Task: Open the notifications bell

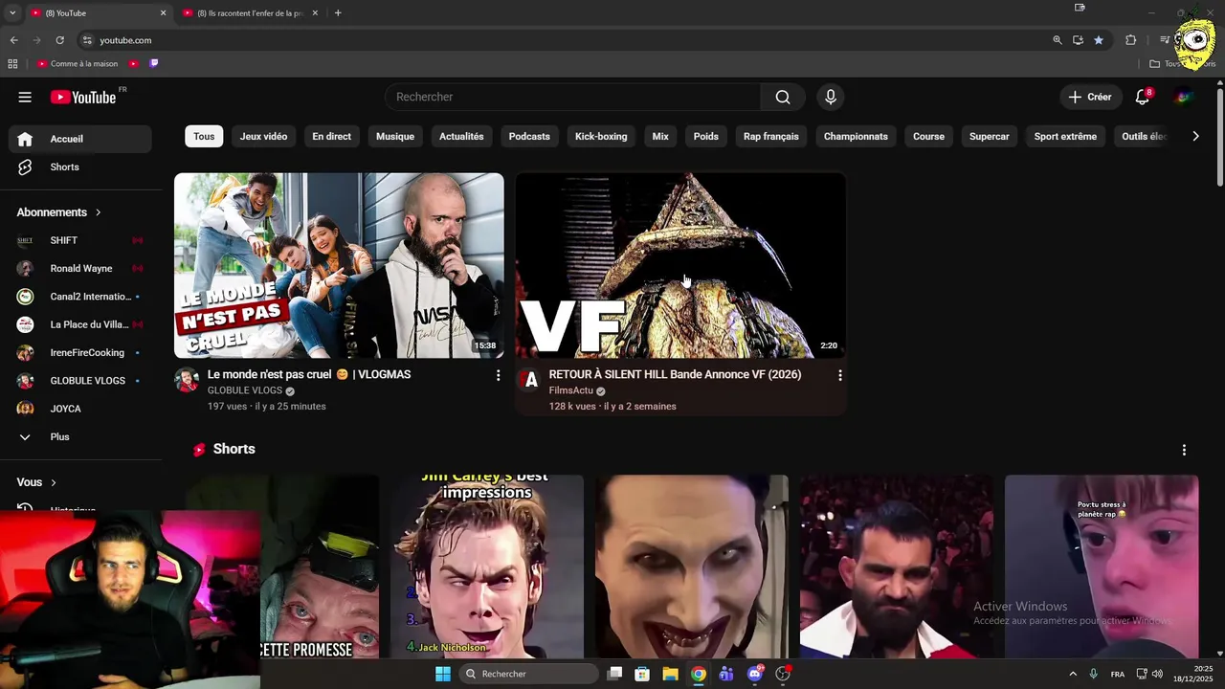Action: 1142,97
